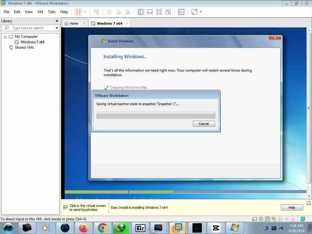This screenshot has width=312, height=234.
Task: Click the Send Ctrl+Alt+Del toolbar icon
Action: 96,12
